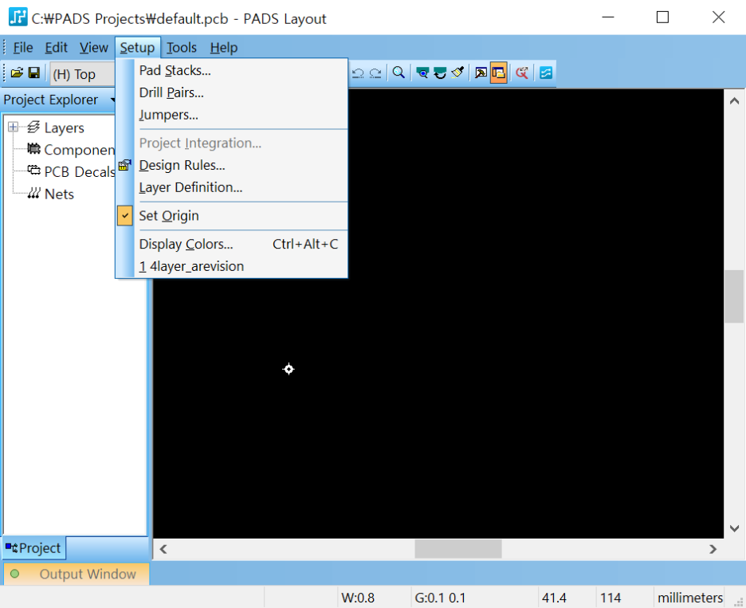Viewport: 746px width, 608px height.
Task: Click the Layers tree icon
Action: pyautogui.click(x=33, y=127)
